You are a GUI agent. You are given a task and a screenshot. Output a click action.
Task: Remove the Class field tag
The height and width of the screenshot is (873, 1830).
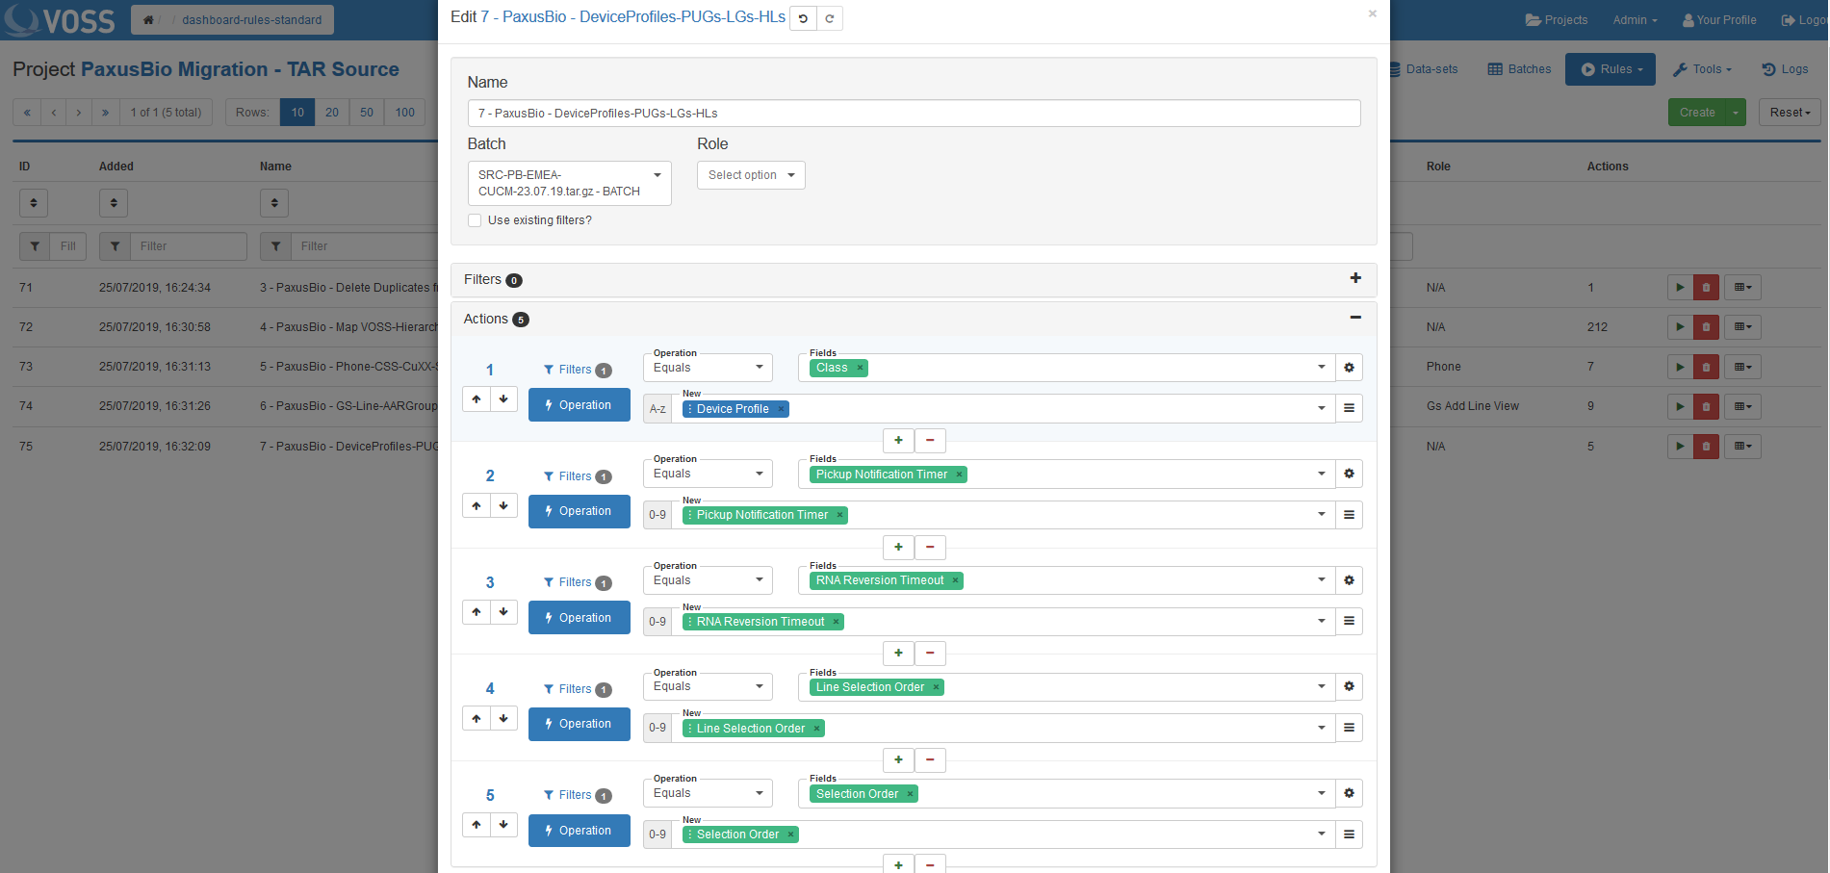860,368
